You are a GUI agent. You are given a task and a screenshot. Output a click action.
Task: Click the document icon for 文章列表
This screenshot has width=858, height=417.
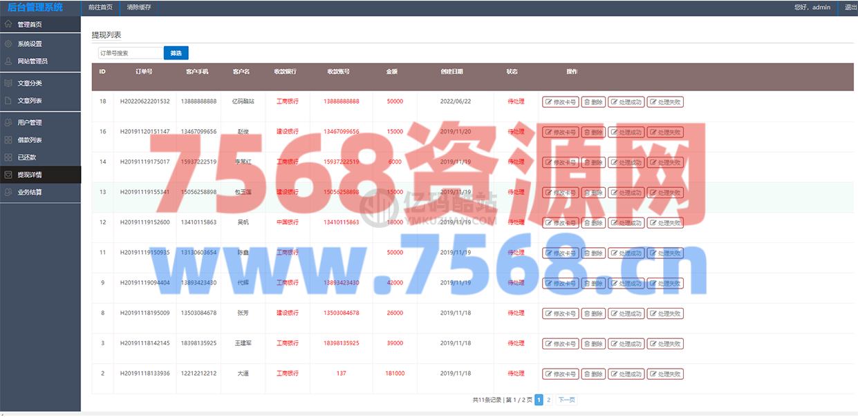tap(8, 100)
